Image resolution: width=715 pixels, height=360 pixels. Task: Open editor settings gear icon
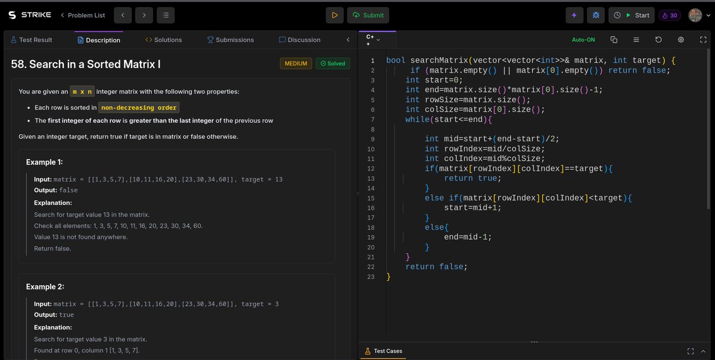coord(681,40)
